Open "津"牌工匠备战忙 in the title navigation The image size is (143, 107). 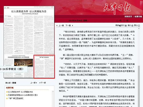(16, 98)
